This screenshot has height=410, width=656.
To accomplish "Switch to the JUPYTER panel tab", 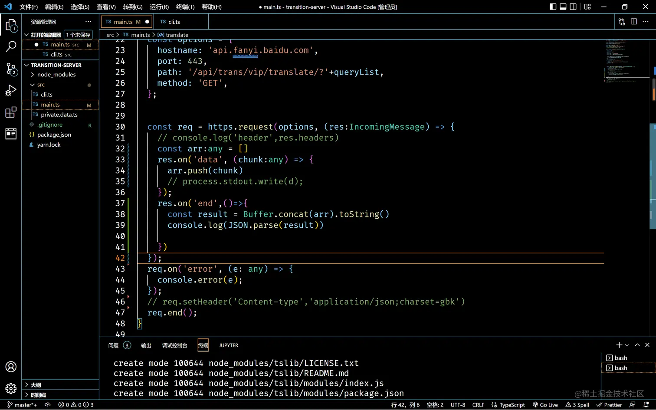I will (x=229, y=345).
